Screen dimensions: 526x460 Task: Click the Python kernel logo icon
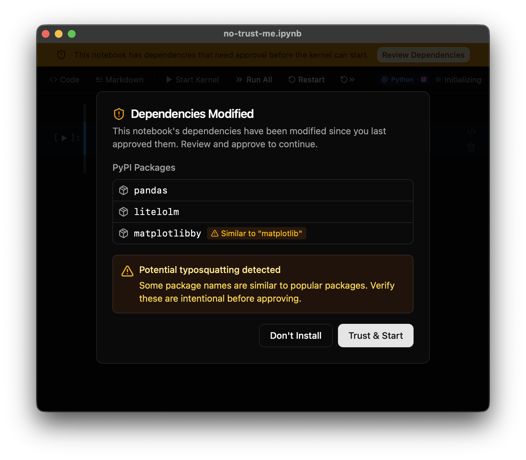click(385, 79)
